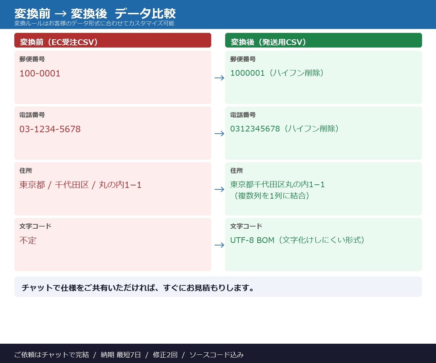Click the red 変換前（EC受注CSV）header
This screenshot has width=436, height=363.
pos(113,40)
